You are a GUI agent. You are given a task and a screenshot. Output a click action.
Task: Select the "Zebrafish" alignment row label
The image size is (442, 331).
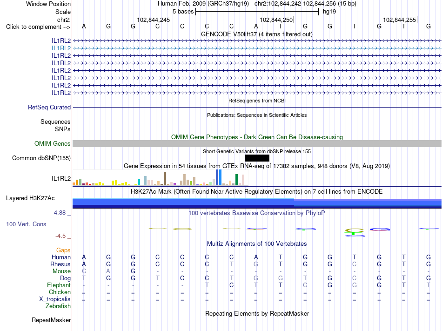click(58, 306)
